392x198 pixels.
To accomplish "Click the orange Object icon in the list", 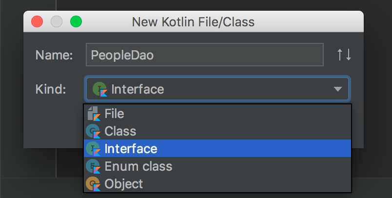I will (x=93, y=183).
